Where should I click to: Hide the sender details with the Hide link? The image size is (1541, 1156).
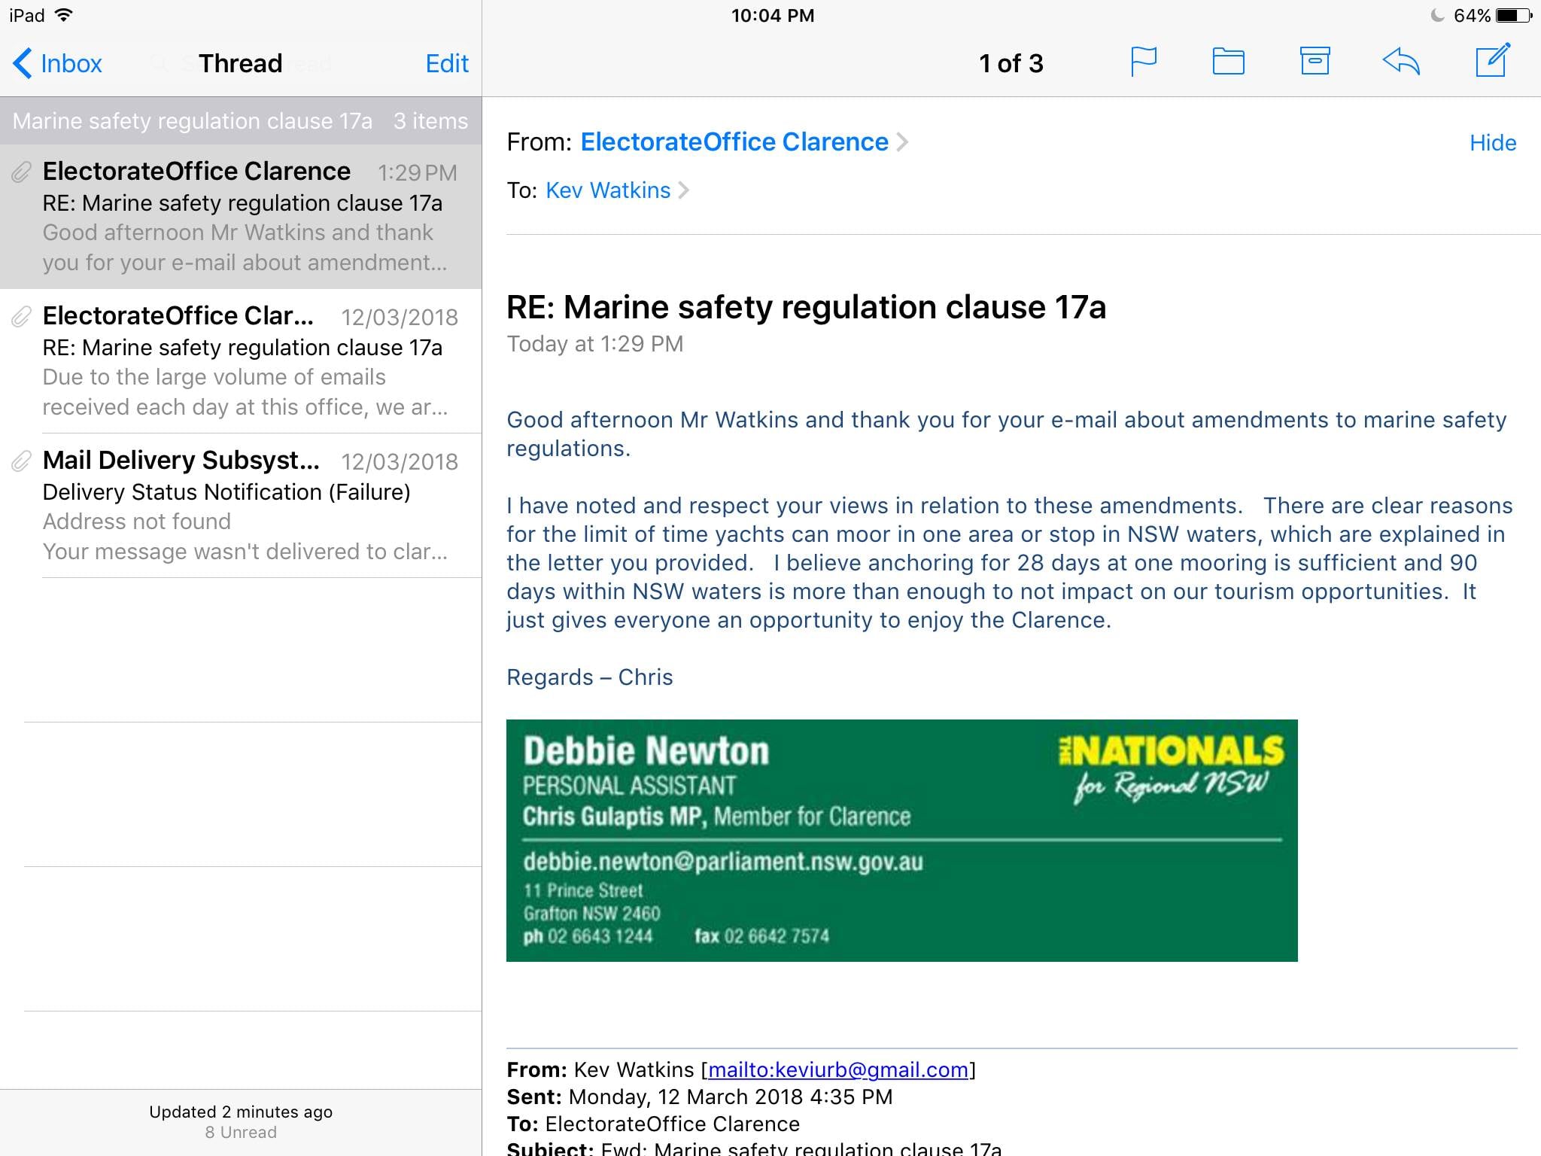1493,142
